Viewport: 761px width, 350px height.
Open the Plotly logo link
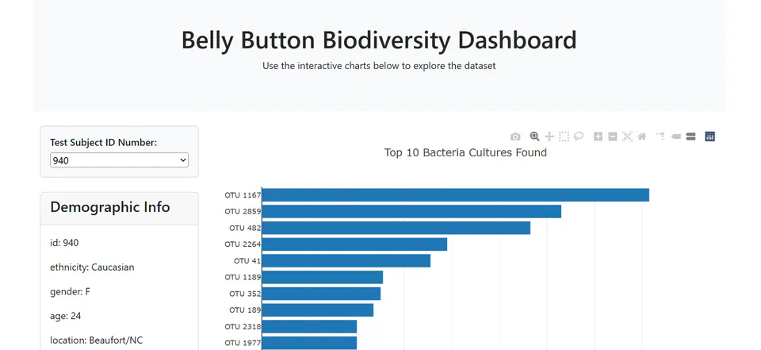pos(710,137)
